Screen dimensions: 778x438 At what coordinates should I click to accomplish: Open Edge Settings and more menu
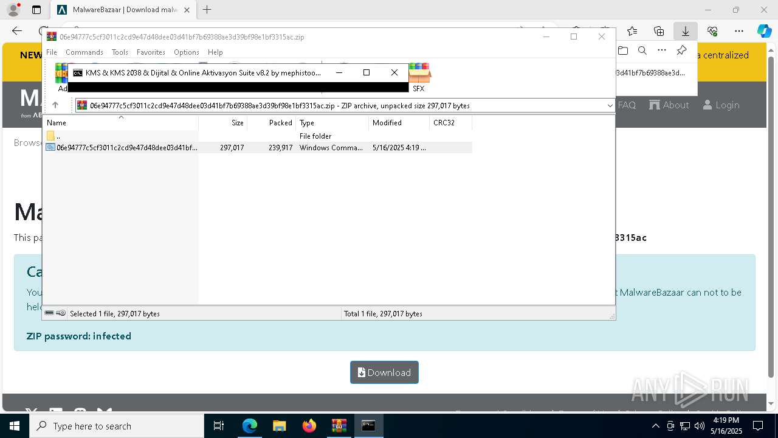coord(739,31)
